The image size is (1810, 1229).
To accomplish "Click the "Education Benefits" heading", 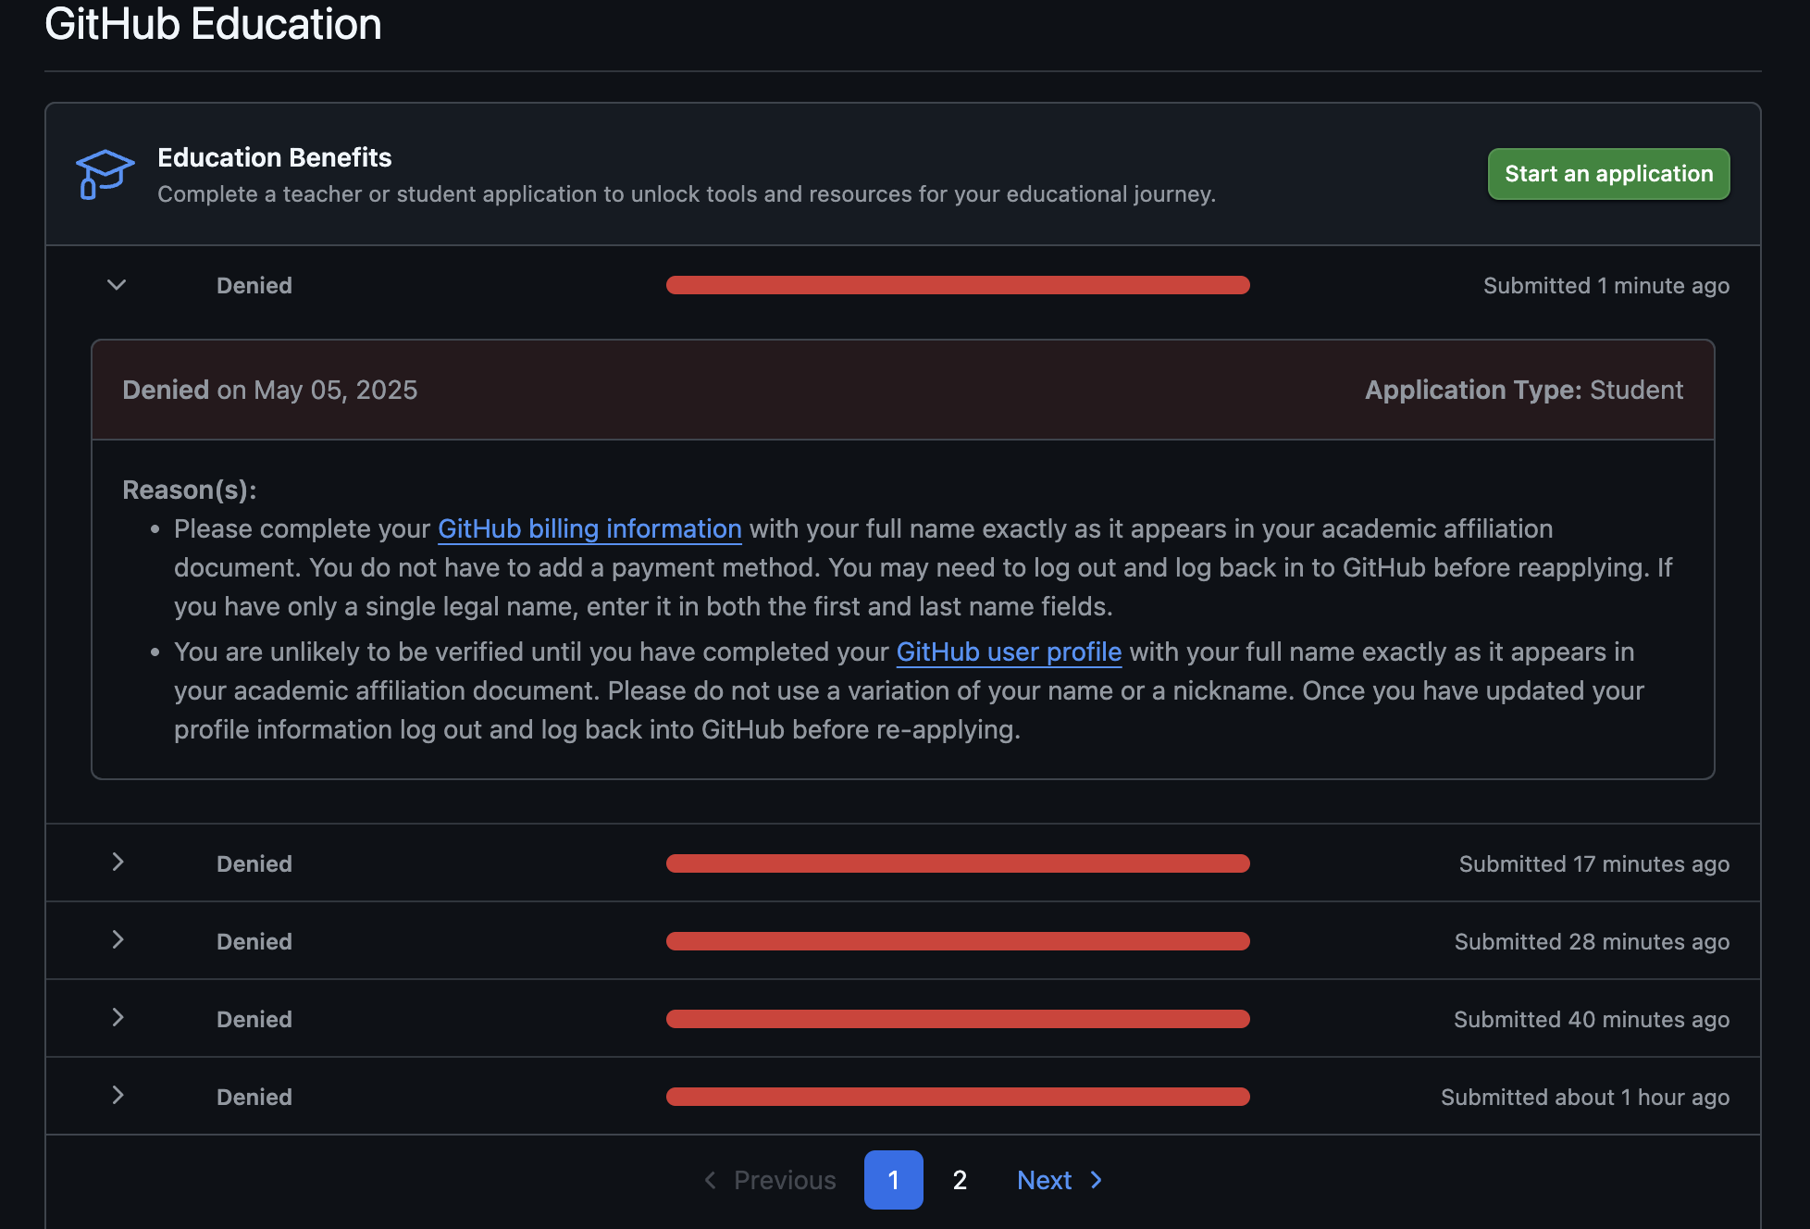I will click(x=274, y=157).
